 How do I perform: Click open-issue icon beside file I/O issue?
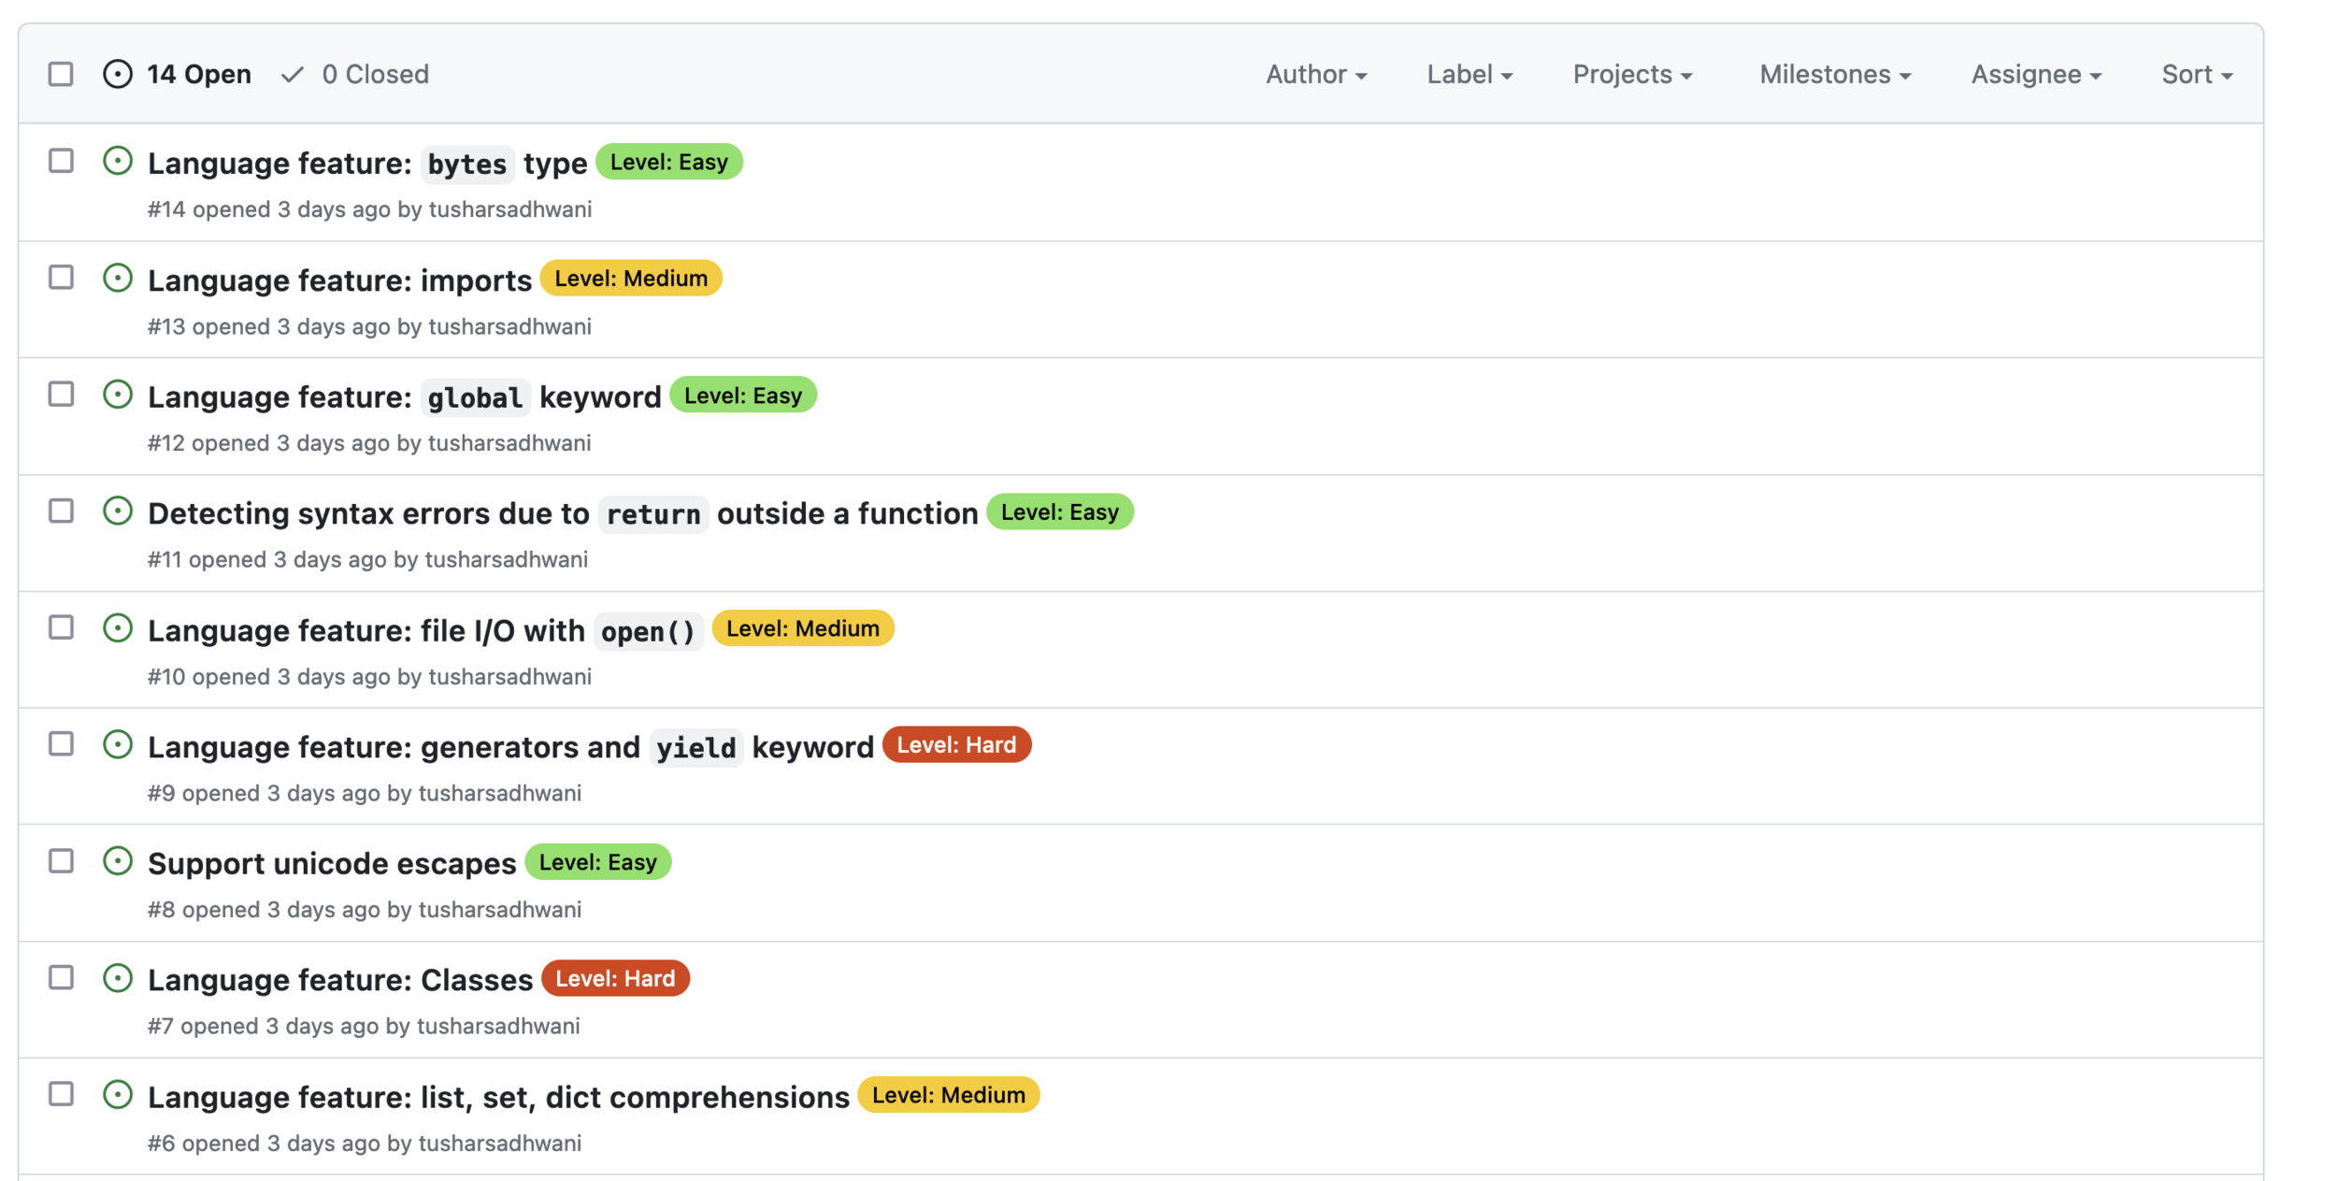pyautogui.click(x=118, y=628)
